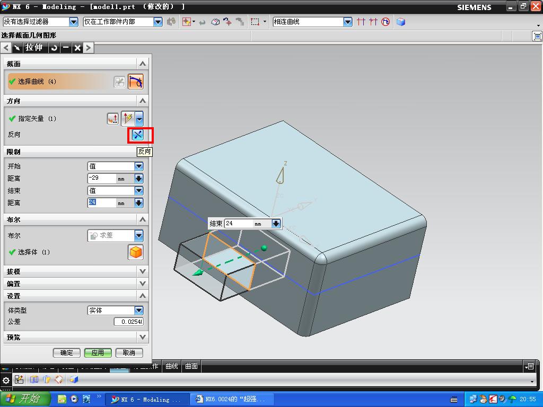Open the 仅在工作部件内部 scope dropdown

[x=158, y=22]
